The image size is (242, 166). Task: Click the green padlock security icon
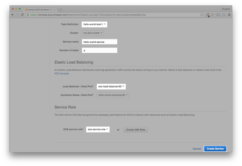tap(28, 15)
